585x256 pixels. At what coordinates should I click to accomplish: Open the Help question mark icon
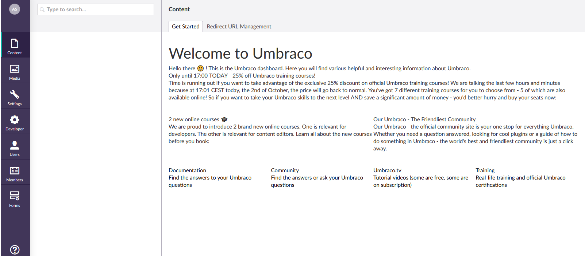(x=15, y=250)
